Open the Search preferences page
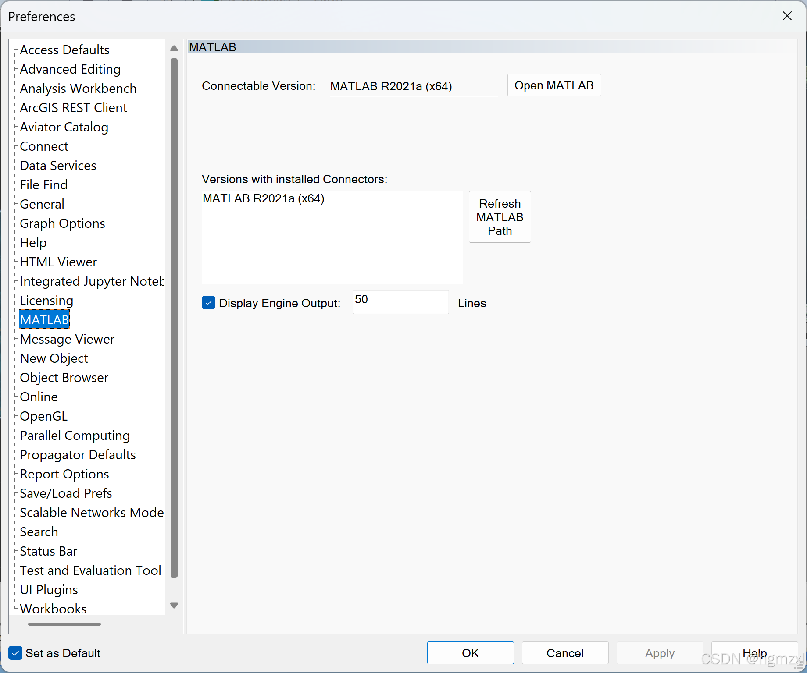Image resolution: width=807 pixels, height=673 pixels. pos(39,532)
